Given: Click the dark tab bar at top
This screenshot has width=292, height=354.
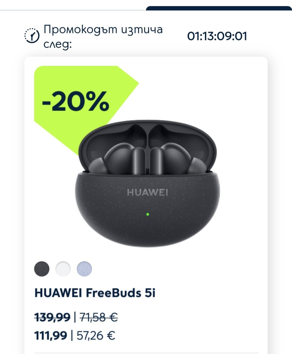Looking at the screenshot, I should click(219, 8).
